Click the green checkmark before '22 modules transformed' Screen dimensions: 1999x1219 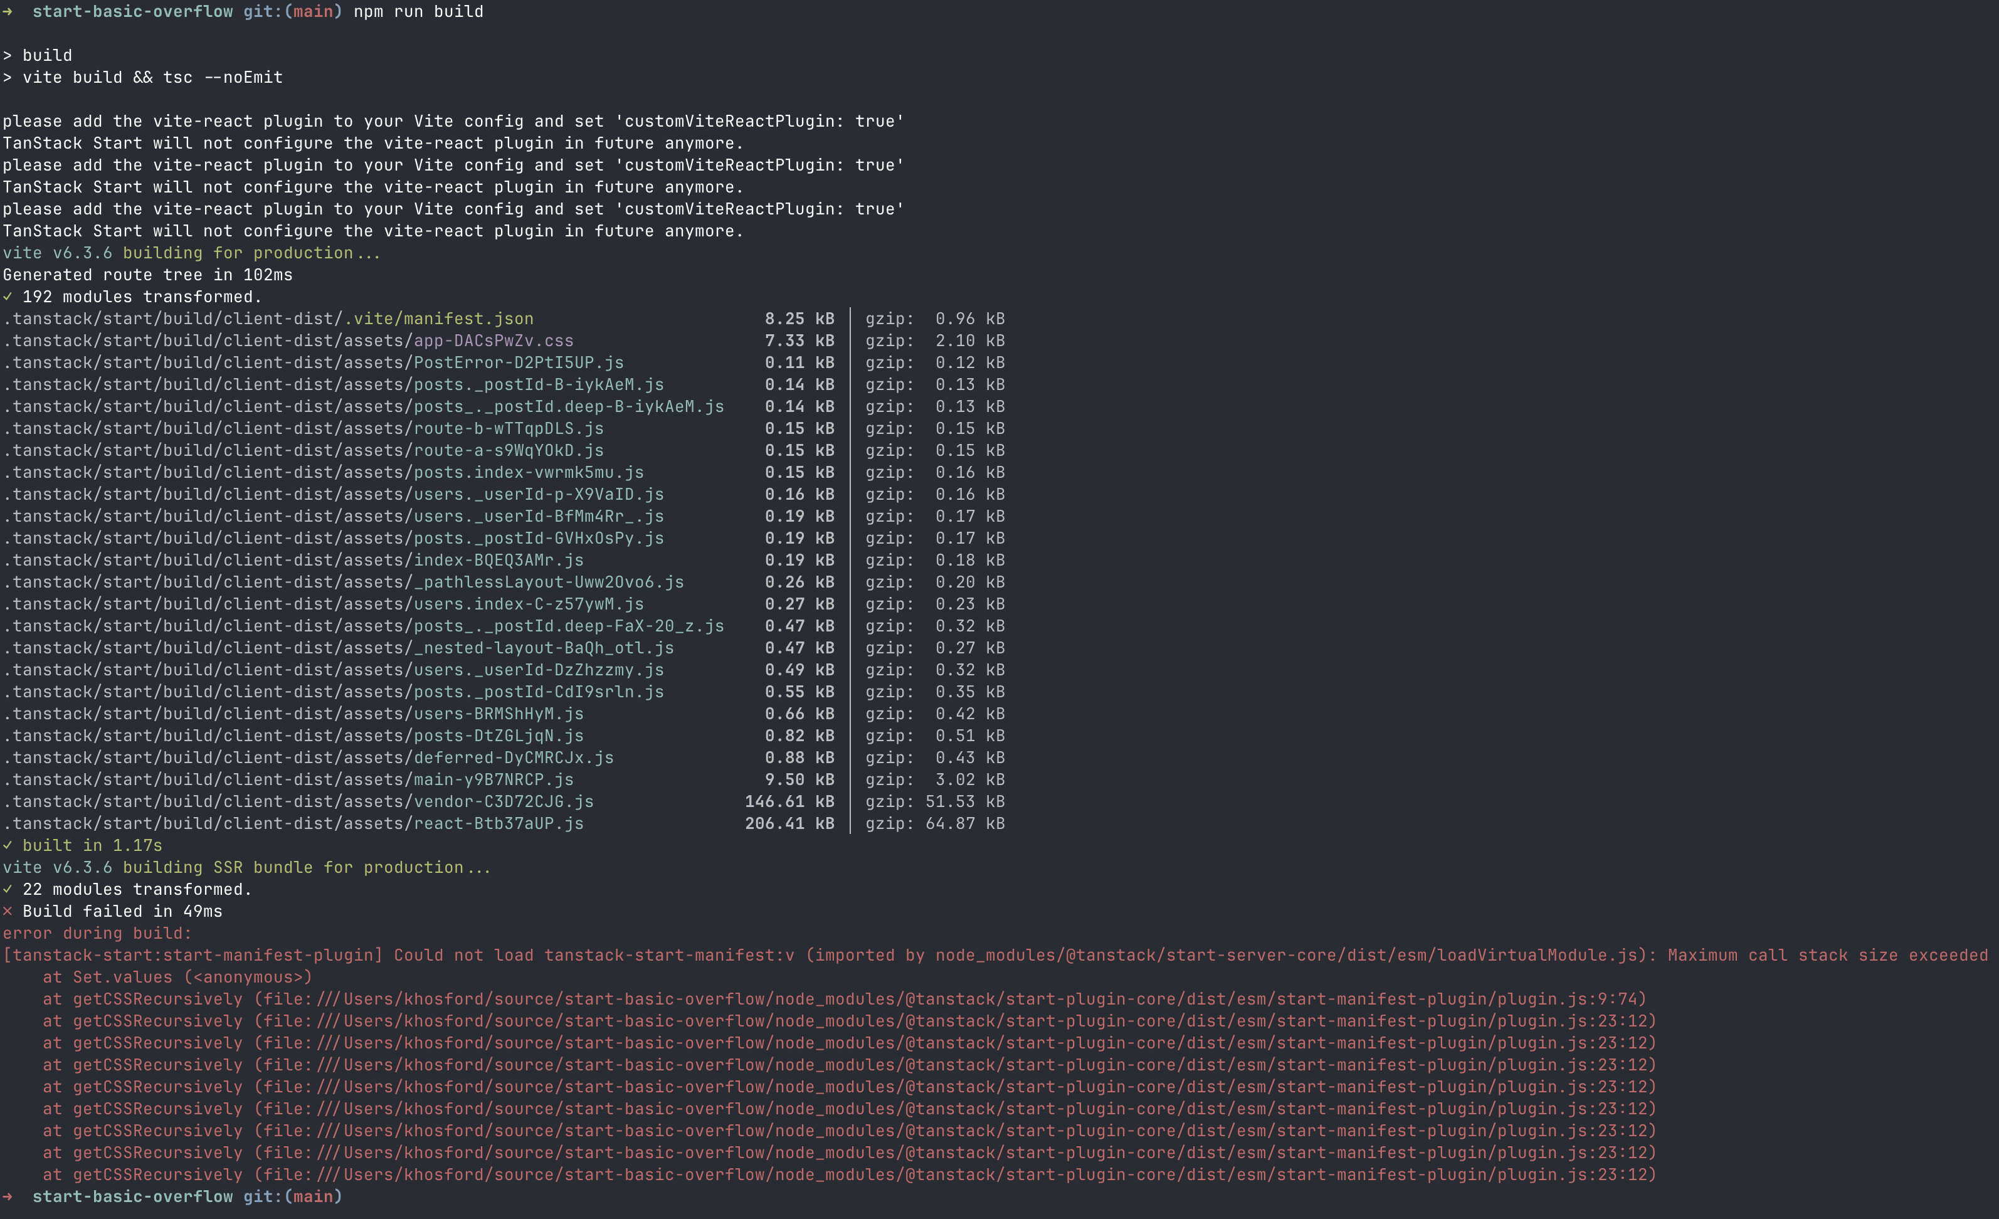tap(8, 890)
